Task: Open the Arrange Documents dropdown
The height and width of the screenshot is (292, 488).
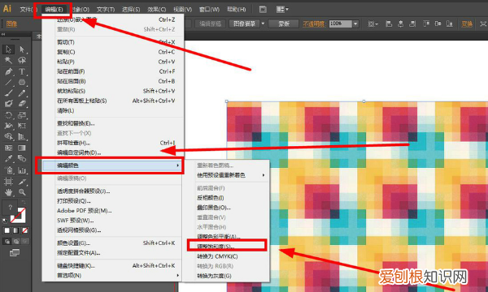Action: [282, 9]
